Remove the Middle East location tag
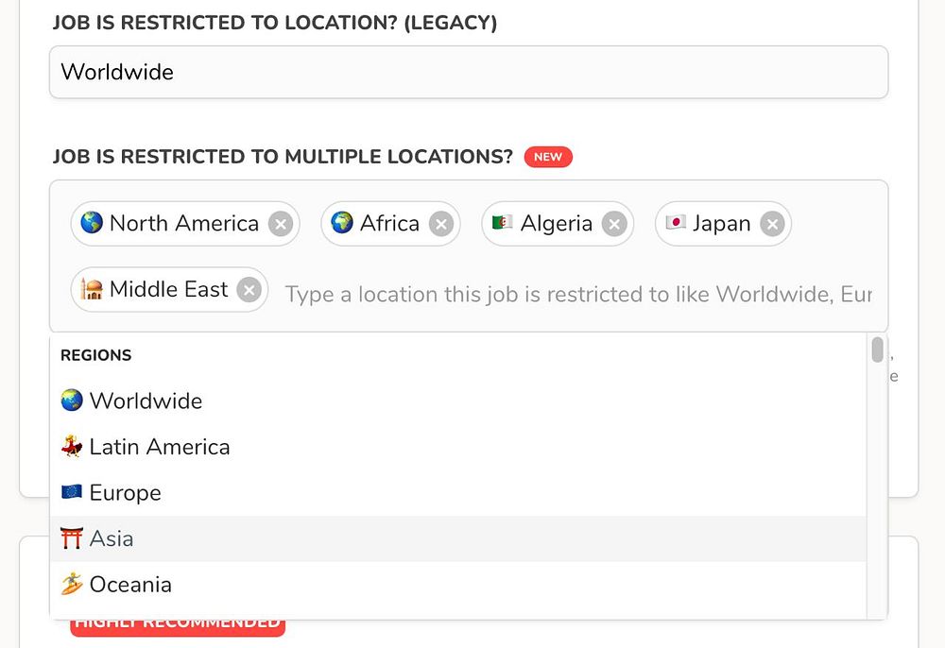Screen dimensions: 945x648 click(x=249, y=289)
